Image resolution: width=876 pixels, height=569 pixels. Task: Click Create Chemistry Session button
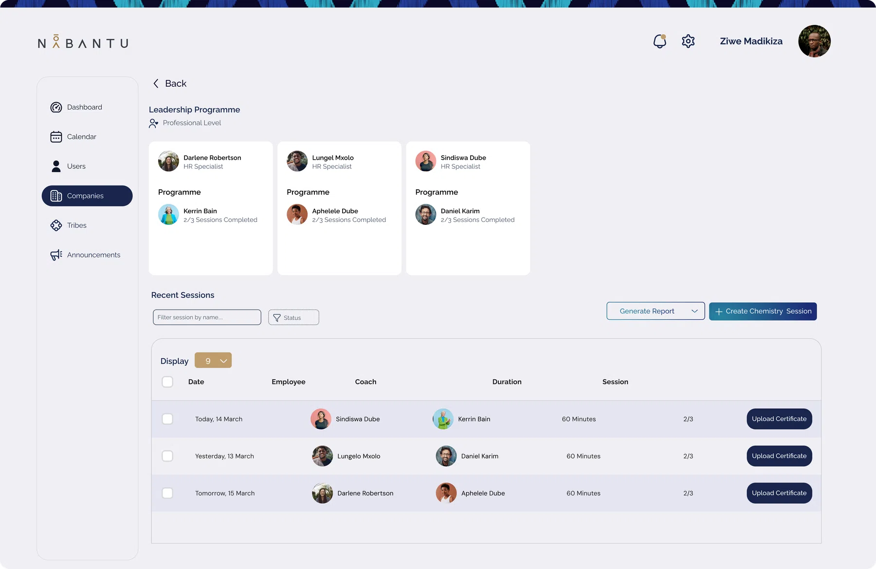pos(763,312)
